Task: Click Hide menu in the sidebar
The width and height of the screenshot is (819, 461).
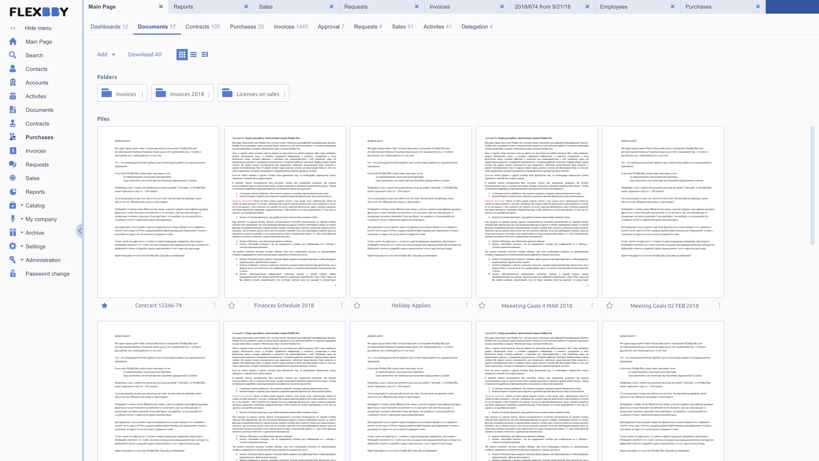Action: [38, 28]
